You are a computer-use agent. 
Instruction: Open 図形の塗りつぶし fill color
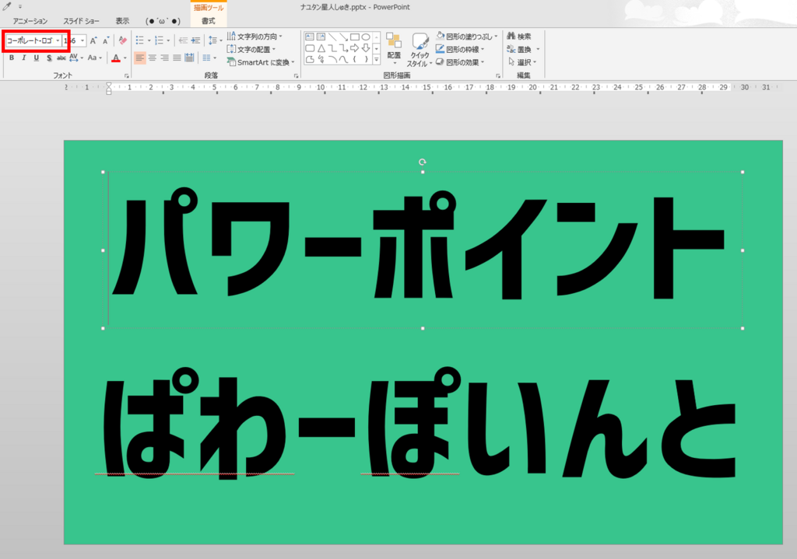tap(467, 36)
